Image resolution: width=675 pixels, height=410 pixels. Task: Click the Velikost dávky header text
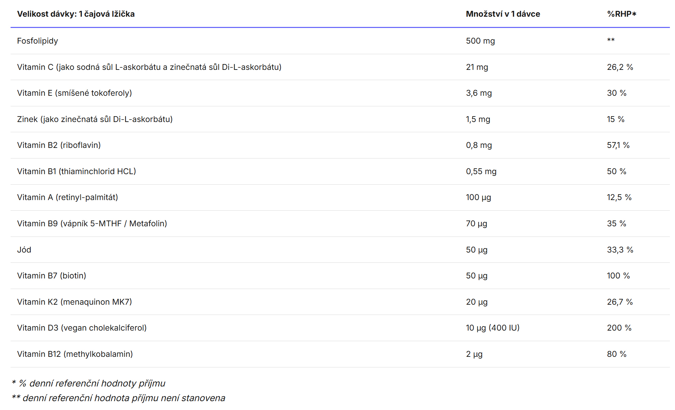pos(76,14)
